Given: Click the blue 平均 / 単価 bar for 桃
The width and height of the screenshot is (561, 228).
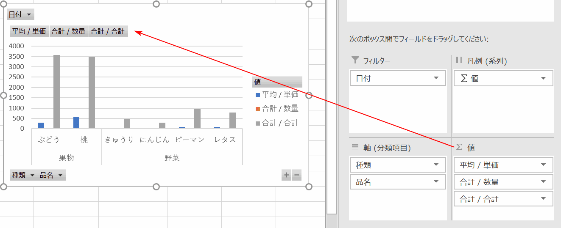Looking at the screenshot, I should click(x=76, y=123).
